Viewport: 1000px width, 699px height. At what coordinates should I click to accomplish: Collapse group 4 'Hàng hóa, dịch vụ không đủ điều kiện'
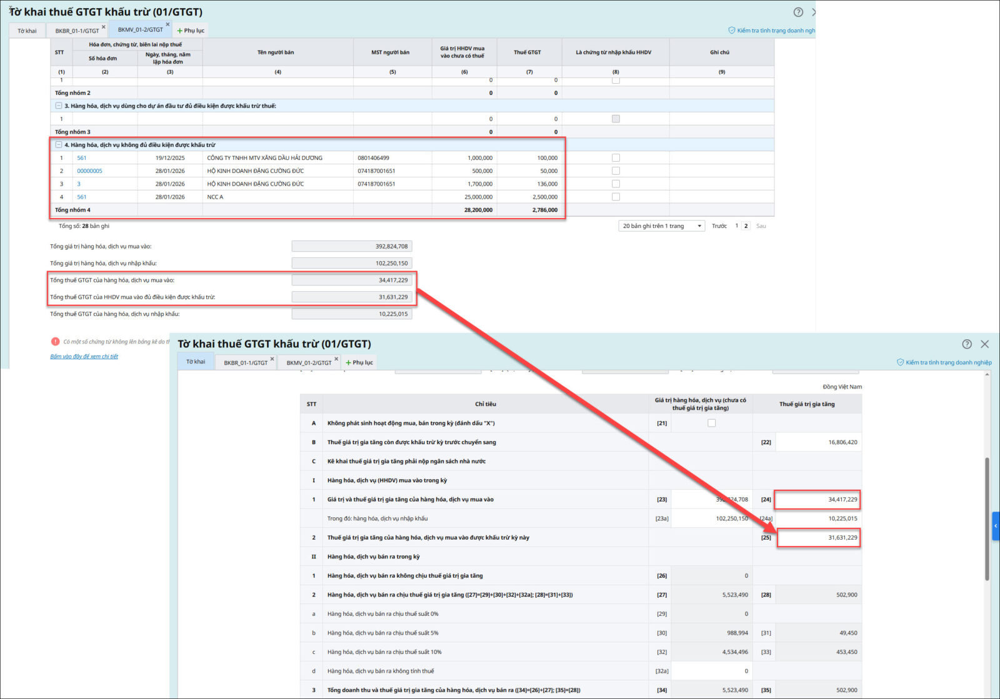pyautogui.click(x=59, y=145)
